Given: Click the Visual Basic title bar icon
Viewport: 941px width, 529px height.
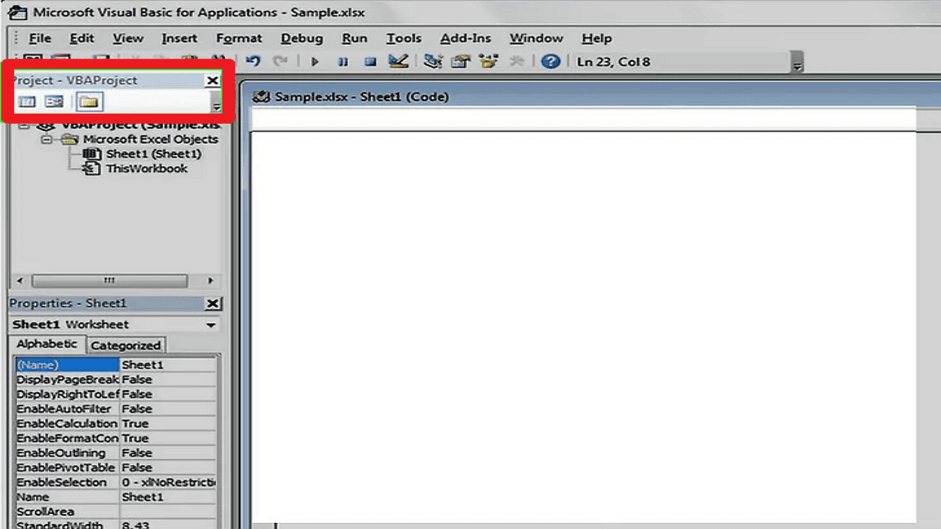Looking at the screenshot, I should point(17,12).
